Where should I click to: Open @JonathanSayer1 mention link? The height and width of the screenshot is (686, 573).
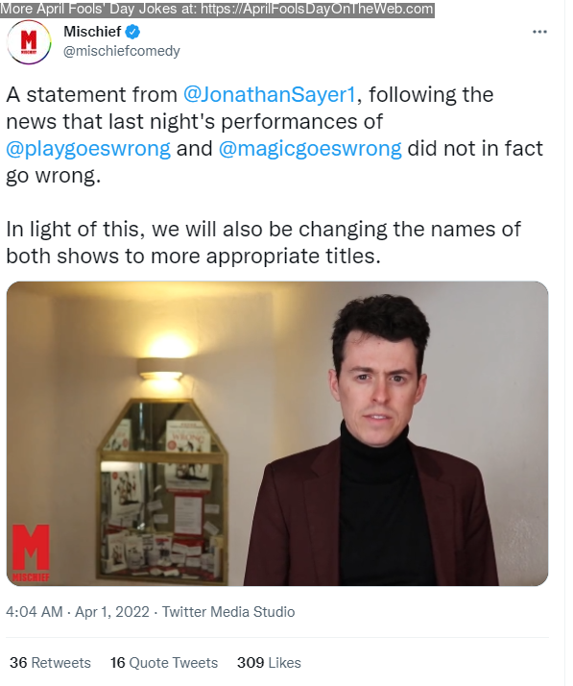[x=270, y=94]
